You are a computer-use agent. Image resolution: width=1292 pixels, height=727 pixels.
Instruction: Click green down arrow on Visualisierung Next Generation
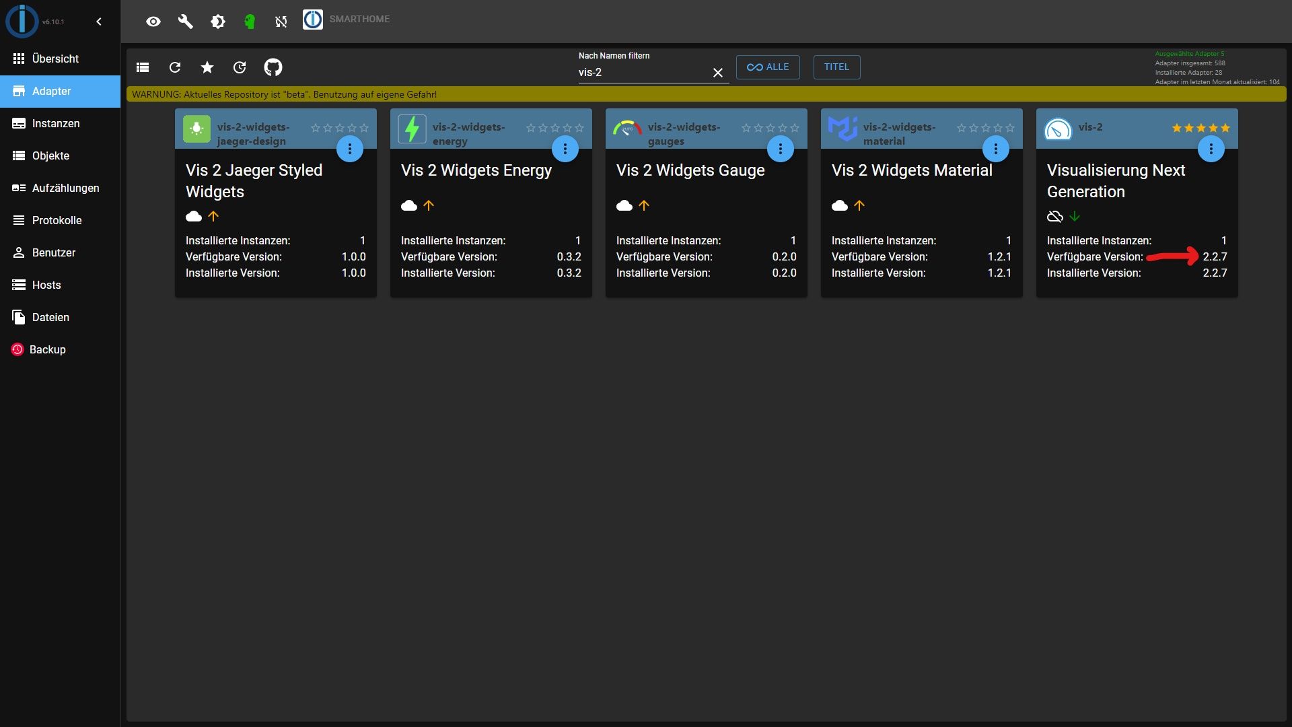coord(1075,216)
